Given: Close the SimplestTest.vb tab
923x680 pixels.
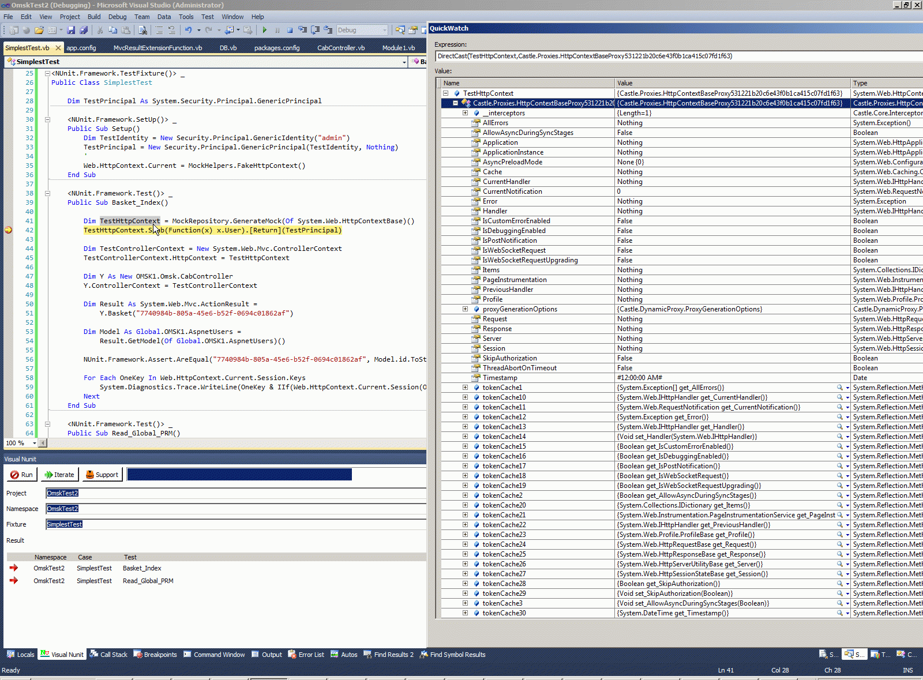Looking at the screenshot, I should click(x=58, y=48).
